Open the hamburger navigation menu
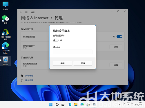The height and width of the screenshot is (108, 145). pos(26,12)
